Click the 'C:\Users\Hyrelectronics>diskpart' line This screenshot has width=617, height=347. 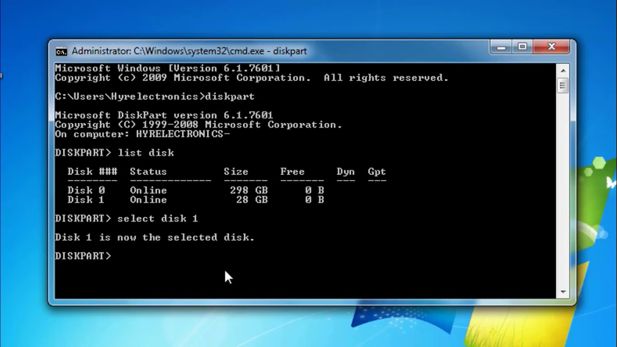[155, 96]
